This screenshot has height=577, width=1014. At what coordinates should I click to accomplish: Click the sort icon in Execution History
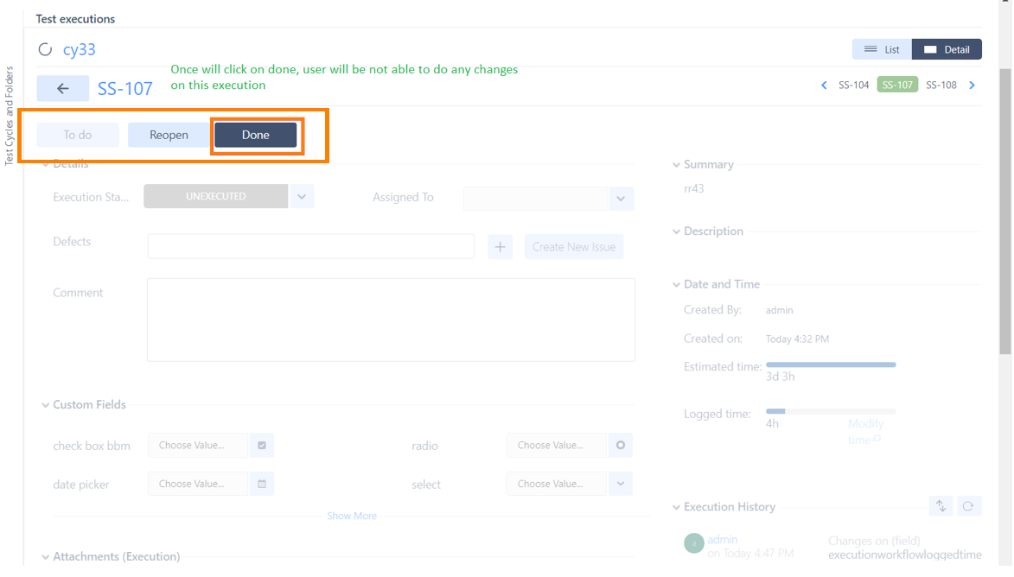(941, 506)
